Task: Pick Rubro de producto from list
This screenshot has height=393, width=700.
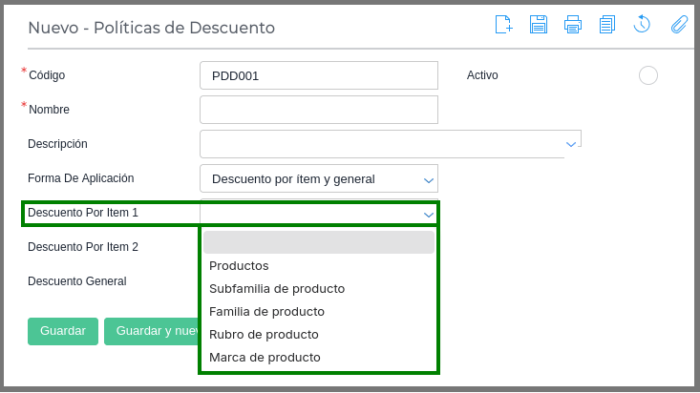Action: [264, 335]
